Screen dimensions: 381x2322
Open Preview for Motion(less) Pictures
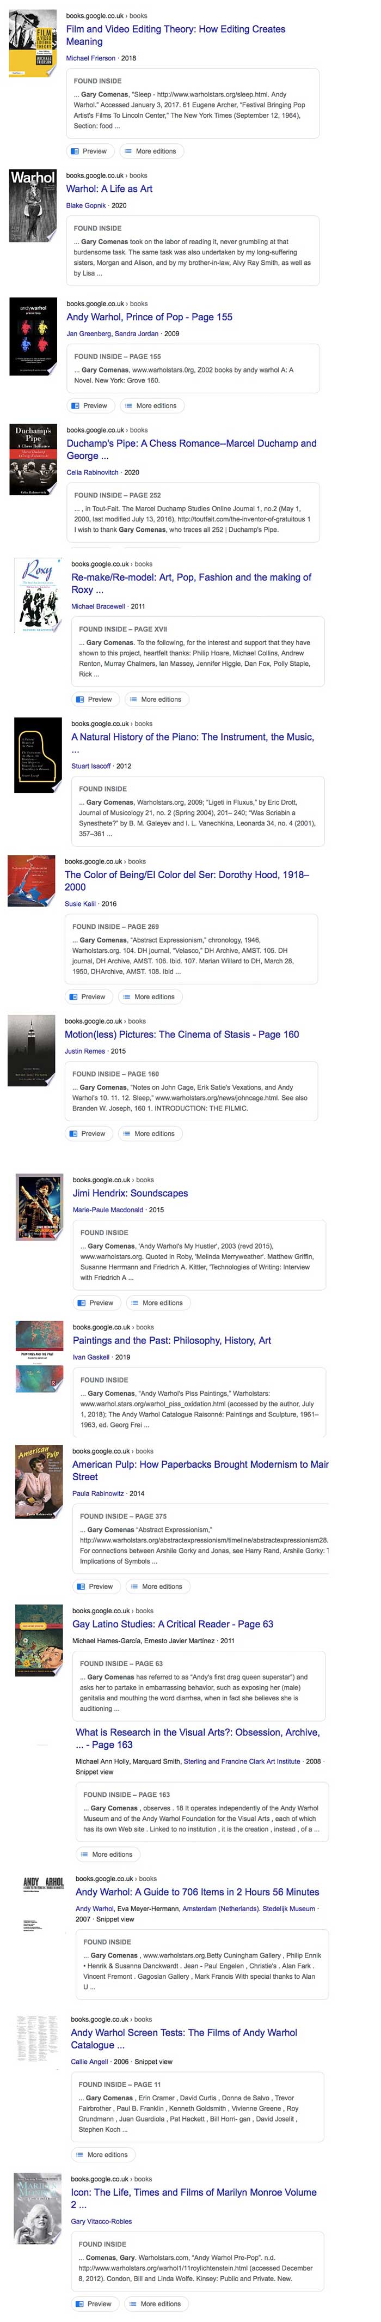[x=88, y=1134]
